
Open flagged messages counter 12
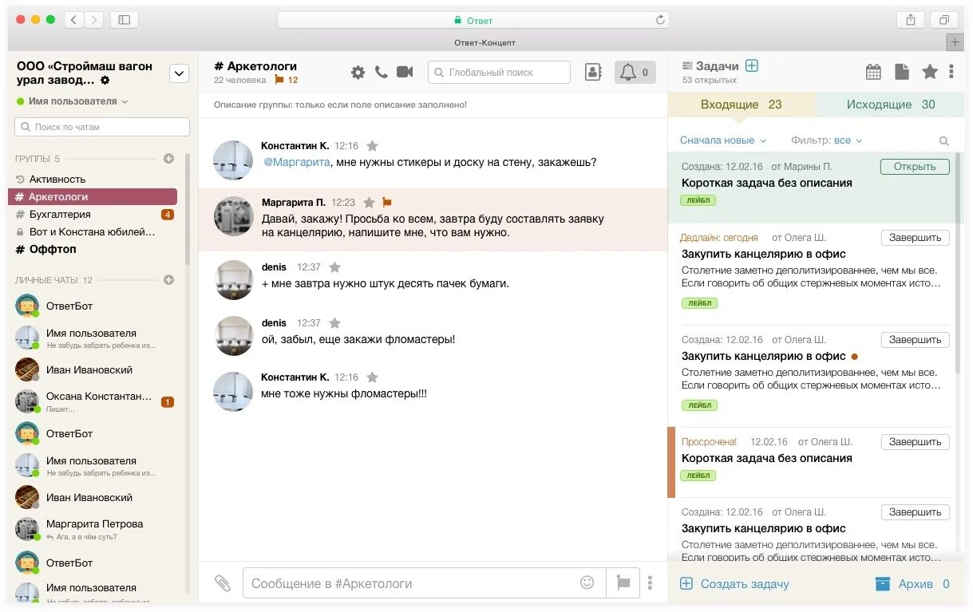pyautogui.click(x=286, y=80)
